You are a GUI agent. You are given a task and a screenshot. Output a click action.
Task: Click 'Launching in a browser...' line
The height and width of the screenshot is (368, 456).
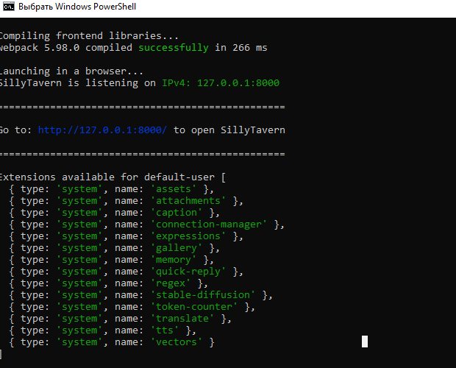coord(71,71)
